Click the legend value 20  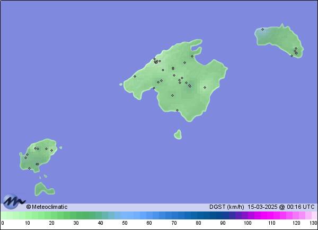51,223
